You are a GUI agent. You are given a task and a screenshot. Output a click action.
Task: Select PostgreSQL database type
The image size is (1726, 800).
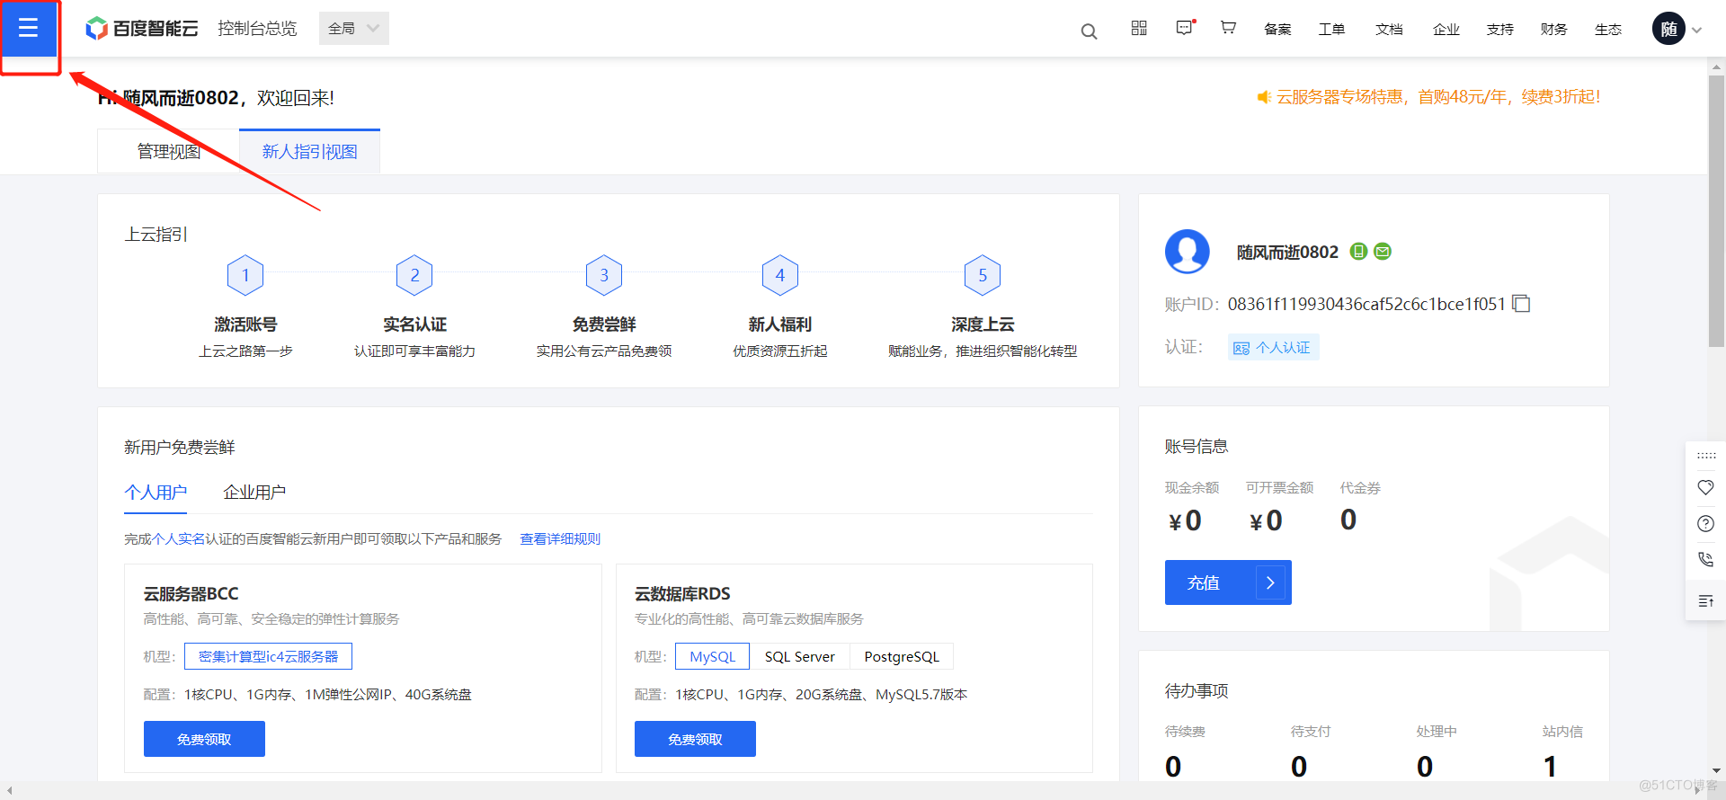(x=902, y=656)
